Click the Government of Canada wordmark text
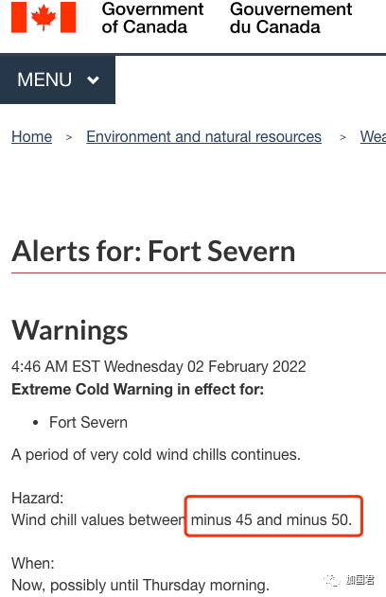386x597 pixels. point(152,18)
